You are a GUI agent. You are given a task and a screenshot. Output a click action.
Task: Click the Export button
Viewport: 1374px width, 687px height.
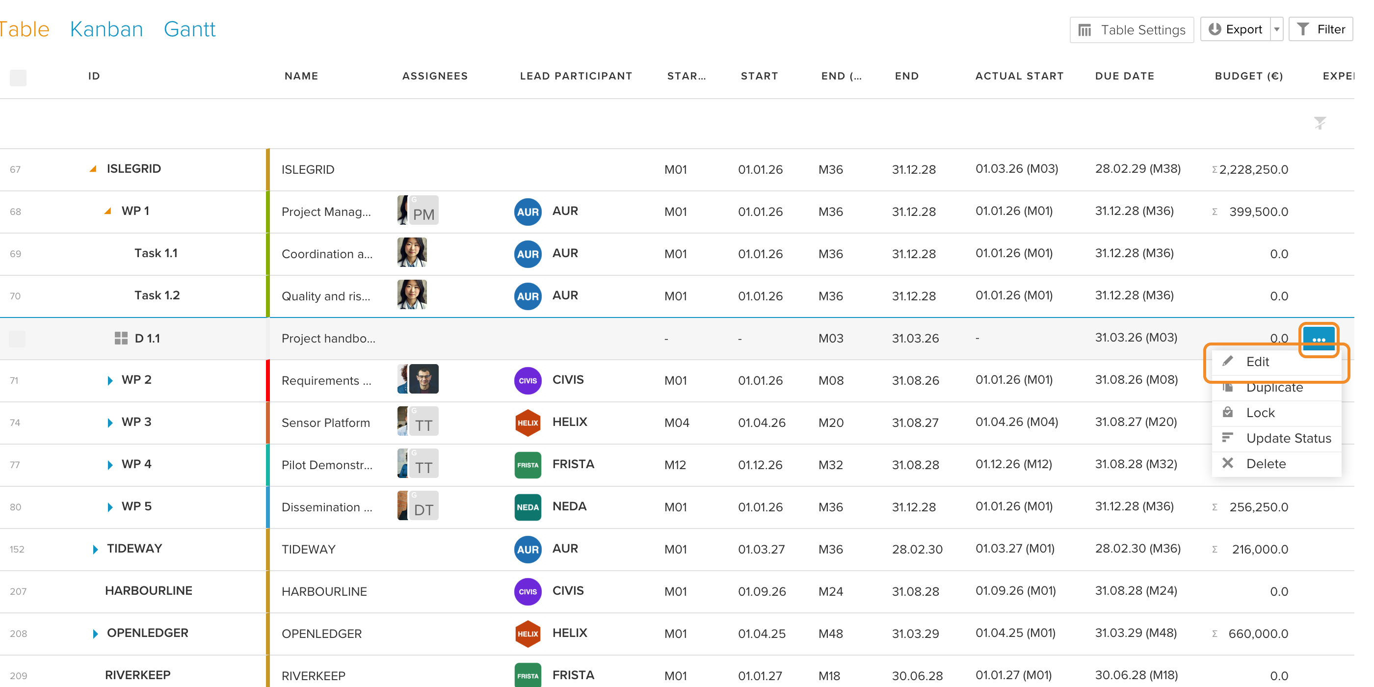click(x=1235, y=29)
